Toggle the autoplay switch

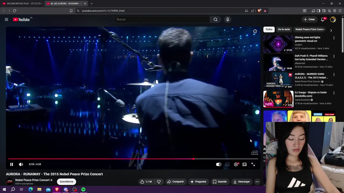pyautogui.click(x=219, y=164)
